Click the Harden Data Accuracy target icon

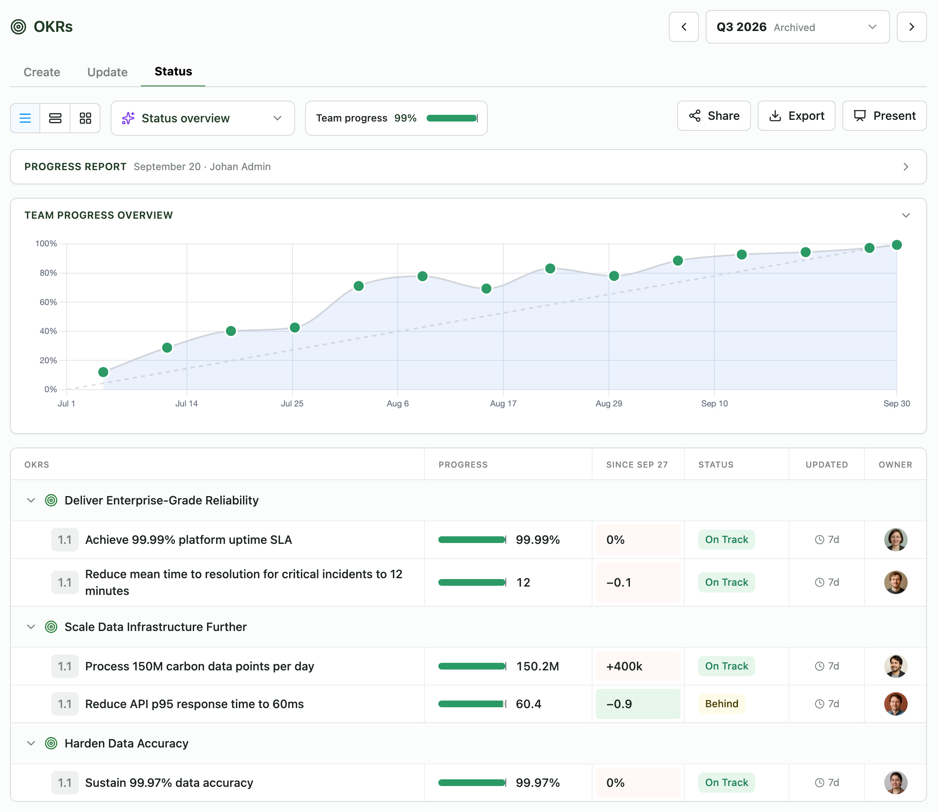(x=51, y=743)
